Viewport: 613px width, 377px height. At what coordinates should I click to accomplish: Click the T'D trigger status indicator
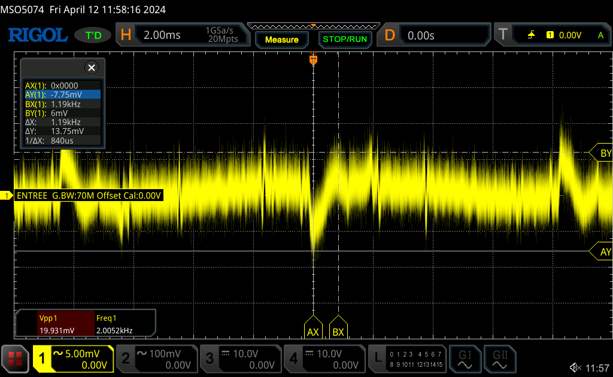[93, 35]
